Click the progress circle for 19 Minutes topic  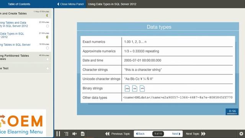[47, 48]
